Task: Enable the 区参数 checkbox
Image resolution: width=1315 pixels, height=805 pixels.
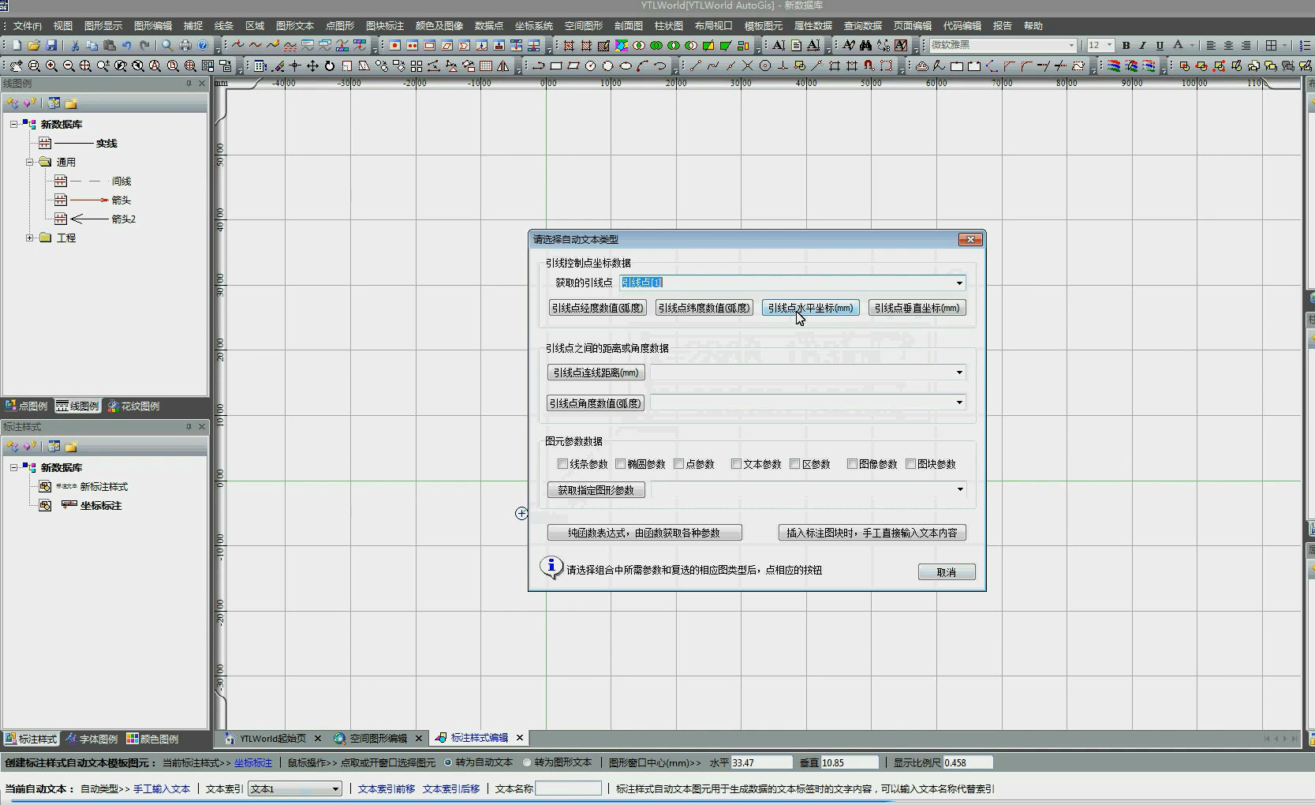Action: 795,464
